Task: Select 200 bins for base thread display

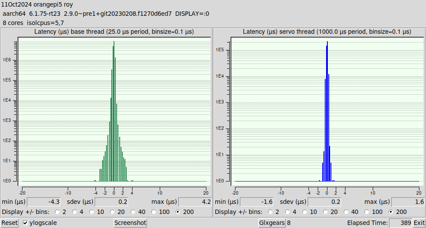Action: point(178,212)
